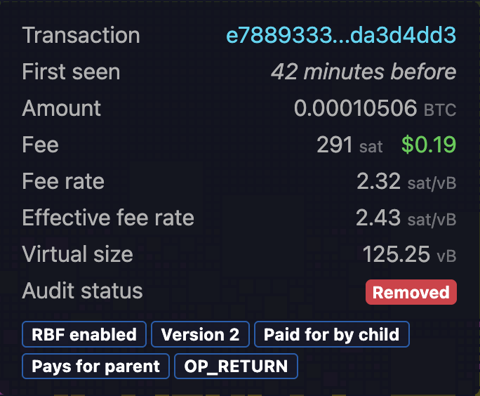Click the 42 minutes before timestamp
This screenshot has height=396, width=480.
pyautogui.click(x=364, y=72)
